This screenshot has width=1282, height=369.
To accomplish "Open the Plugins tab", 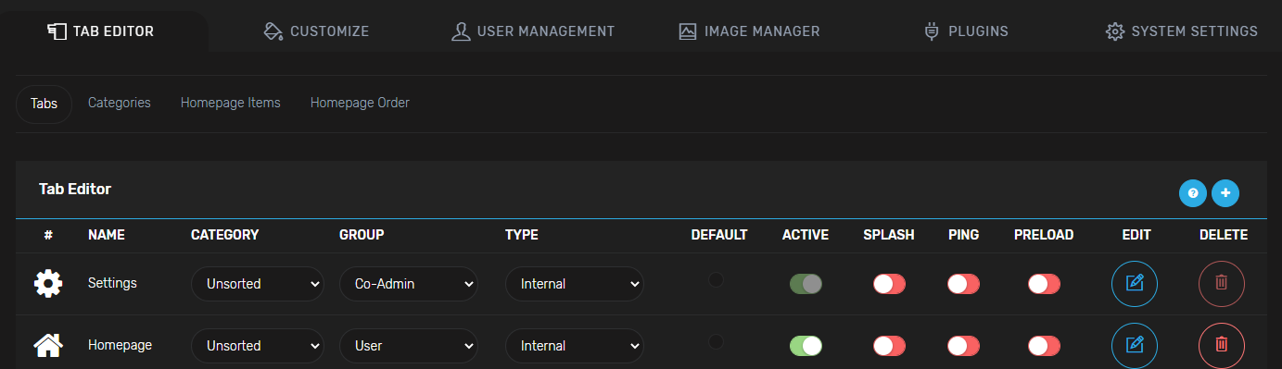I will tap(966, 31).
